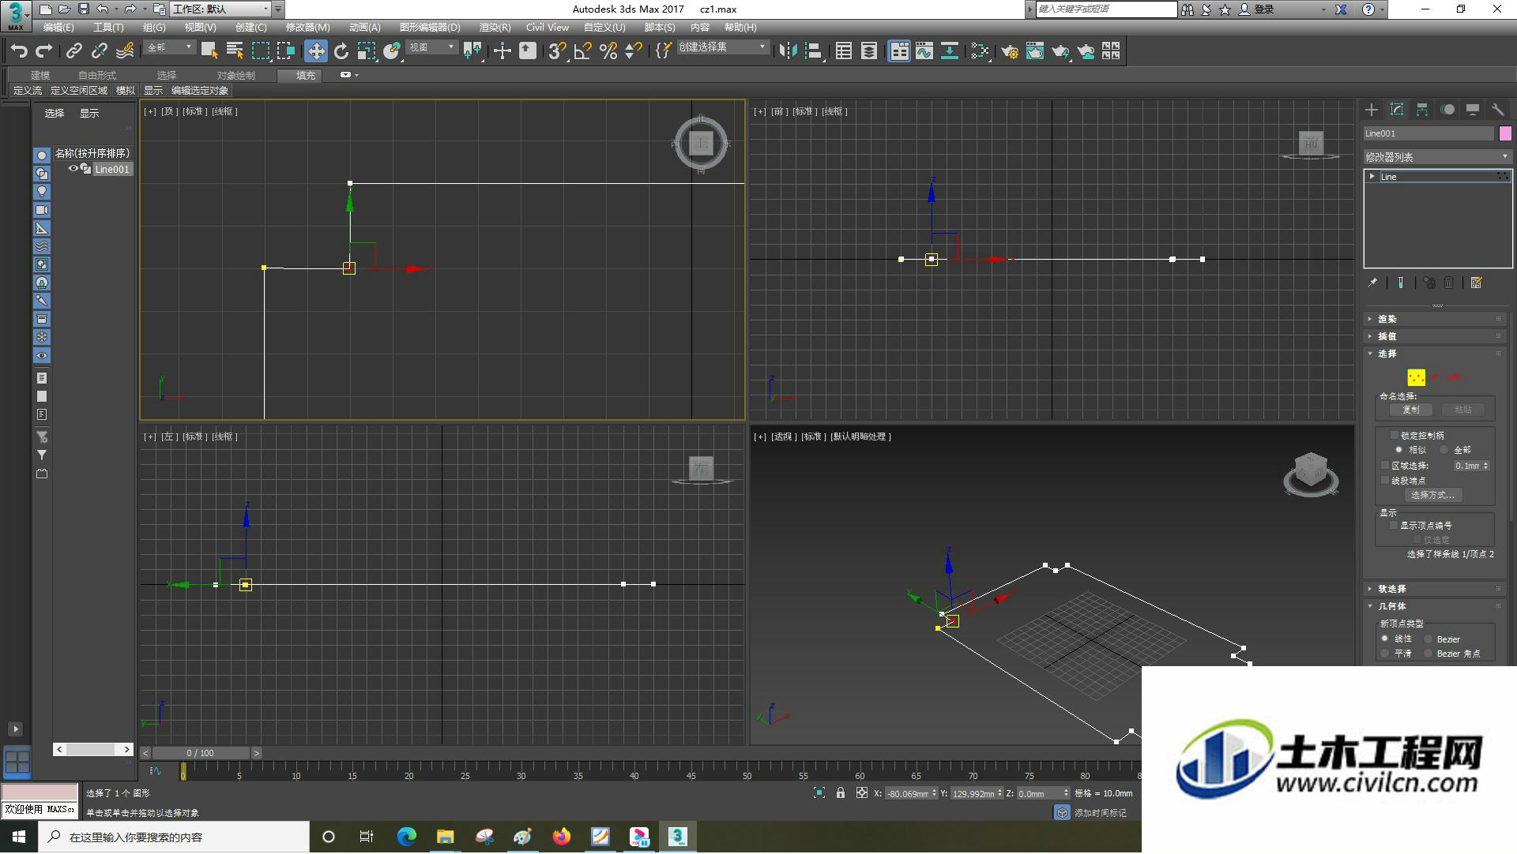Toggle the 3D Snaps icon
The image size is (1517, 854).
tap(557, 51)
